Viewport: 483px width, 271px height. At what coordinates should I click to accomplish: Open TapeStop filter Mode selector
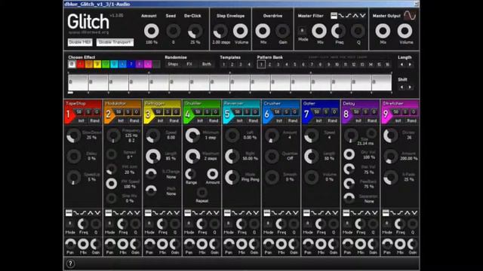(x=69, y=224)
